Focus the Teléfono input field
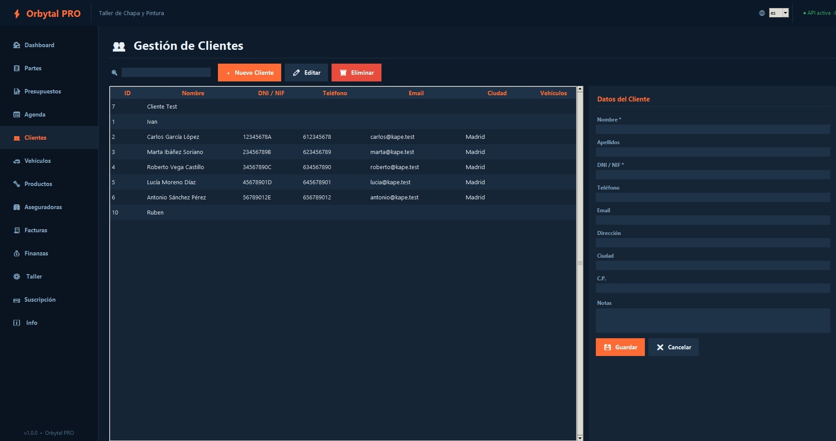Screen dimensions: 836x441 pos(712,197)
